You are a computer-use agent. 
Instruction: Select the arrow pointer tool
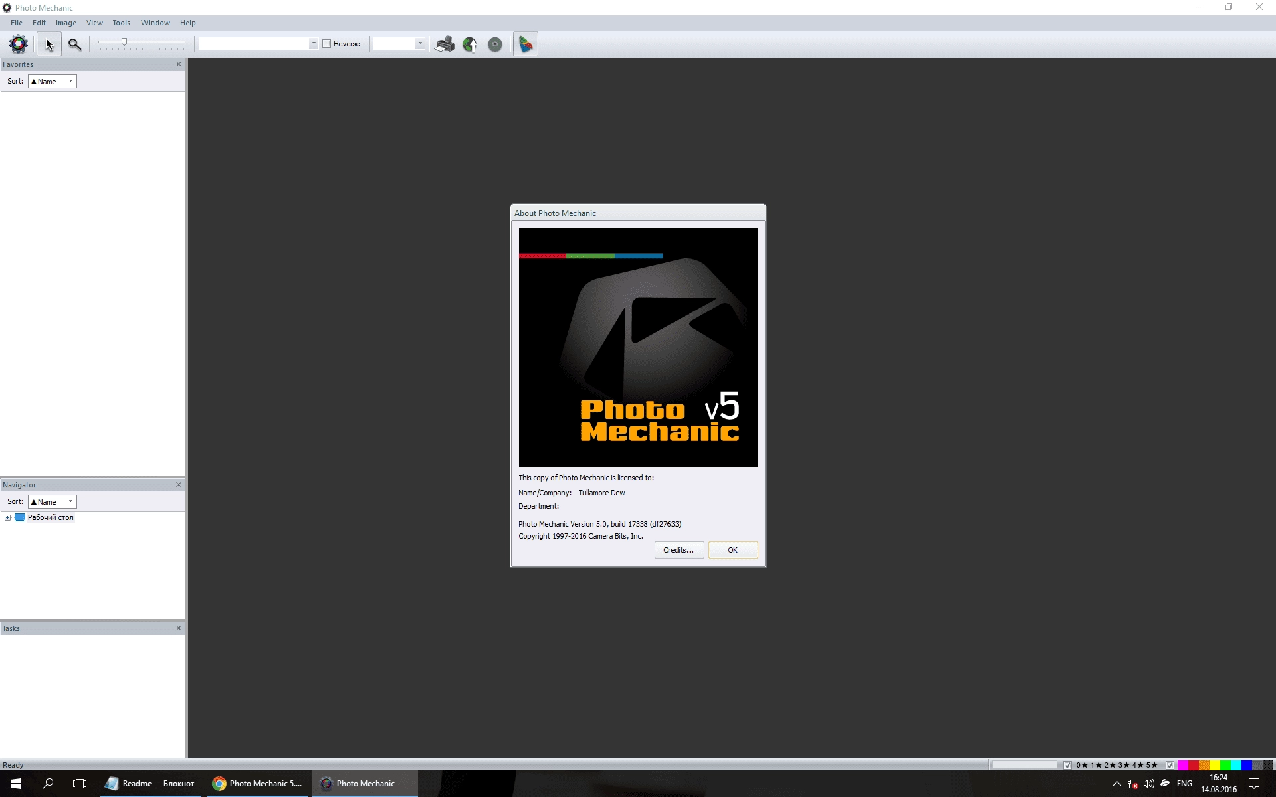(49, 44)
